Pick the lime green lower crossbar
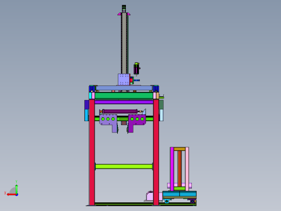281x211 pixels. click(x=124, y=166)
